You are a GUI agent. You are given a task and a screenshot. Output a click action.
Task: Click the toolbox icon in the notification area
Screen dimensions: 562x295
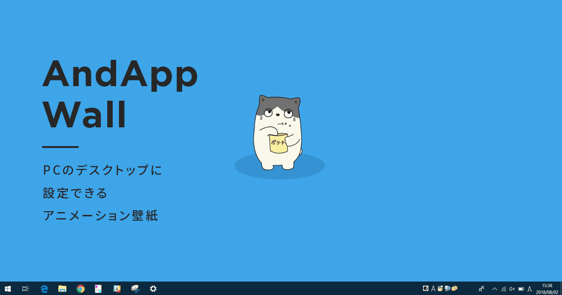point(453,288)
